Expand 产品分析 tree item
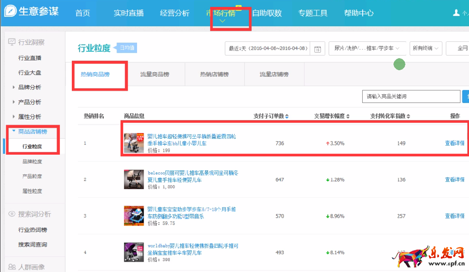This screenshot has width=469, height=272. click(x=14, y=102)
